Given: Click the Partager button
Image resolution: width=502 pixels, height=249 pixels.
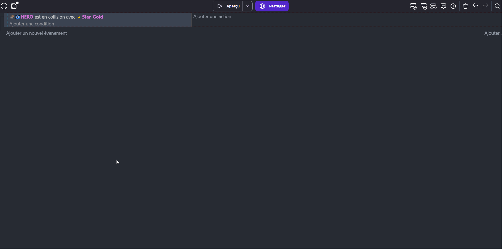Looking at the screenshot, I should pos(272,6).
